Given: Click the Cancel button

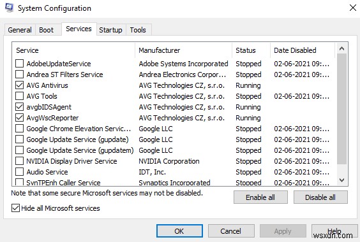Looking at the screenshot, I should (231, 231).
